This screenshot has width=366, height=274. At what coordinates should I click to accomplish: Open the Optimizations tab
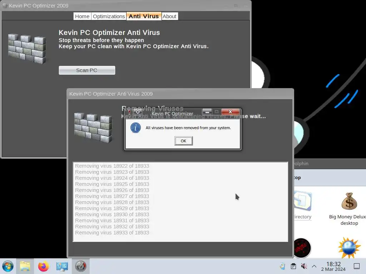point(109,16)
